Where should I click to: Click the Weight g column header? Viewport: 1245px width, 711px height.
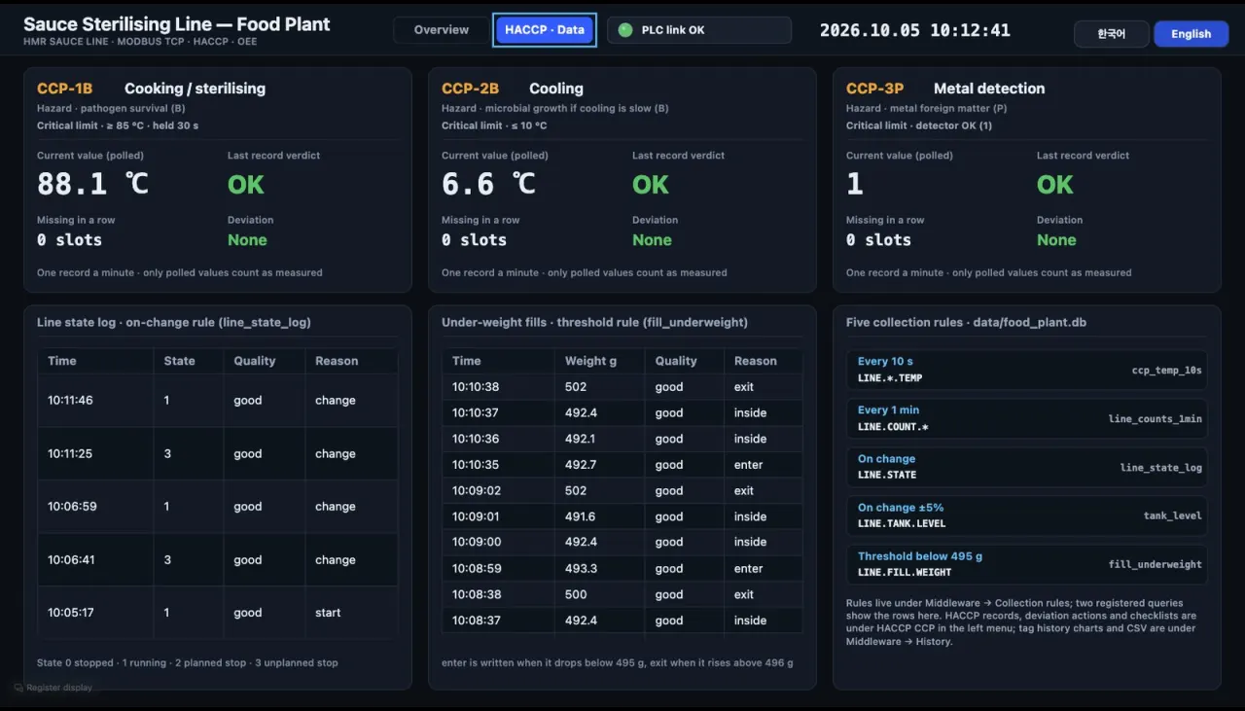tap(591, 361)
